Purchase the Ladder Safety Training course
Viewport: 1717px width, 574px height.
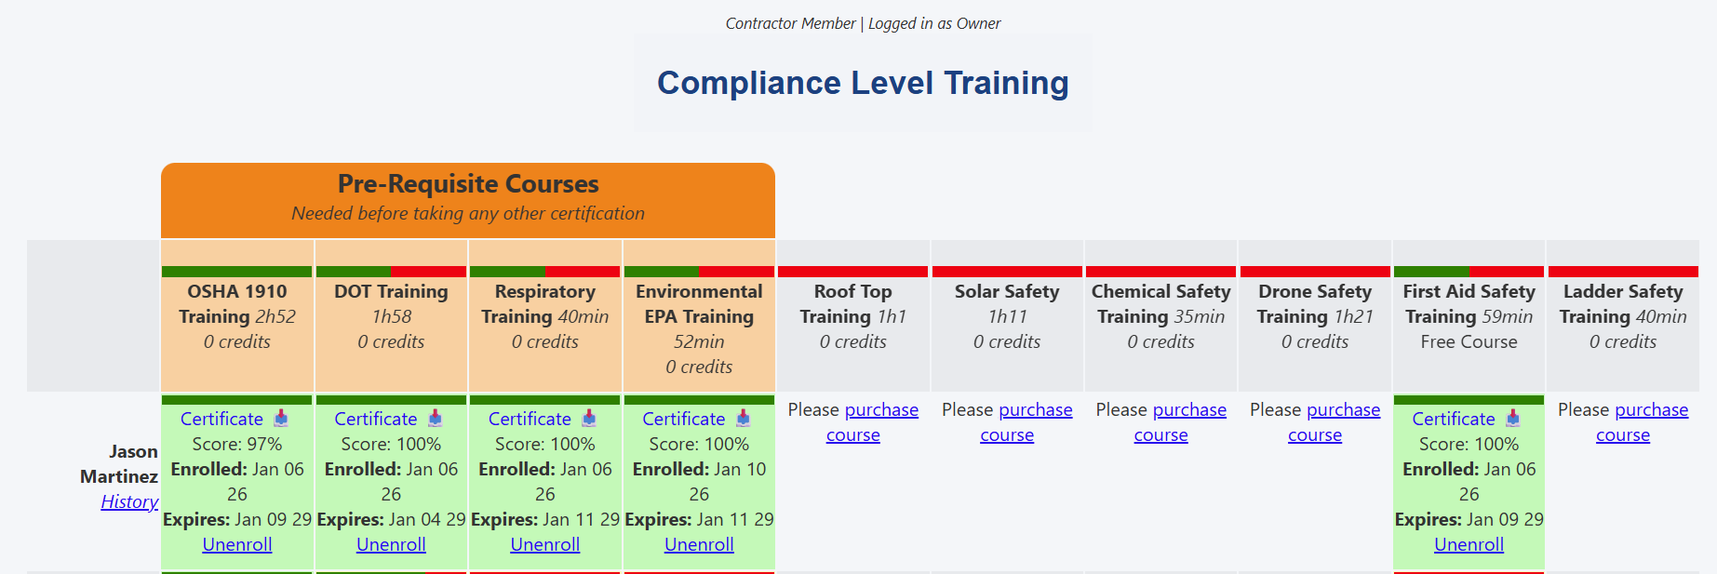click(x=1651, y=410)
